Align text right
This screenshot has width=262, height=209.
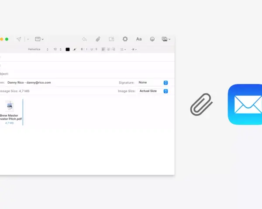[x=114, y=49]
